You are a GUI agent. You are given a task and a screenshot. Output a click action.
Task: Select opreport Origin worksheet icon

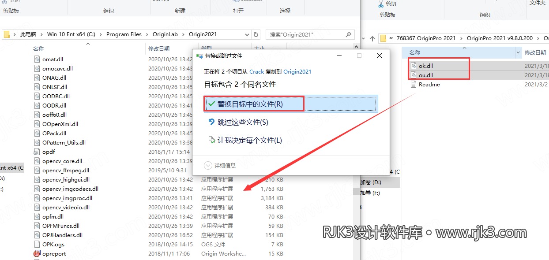[37, 253]
